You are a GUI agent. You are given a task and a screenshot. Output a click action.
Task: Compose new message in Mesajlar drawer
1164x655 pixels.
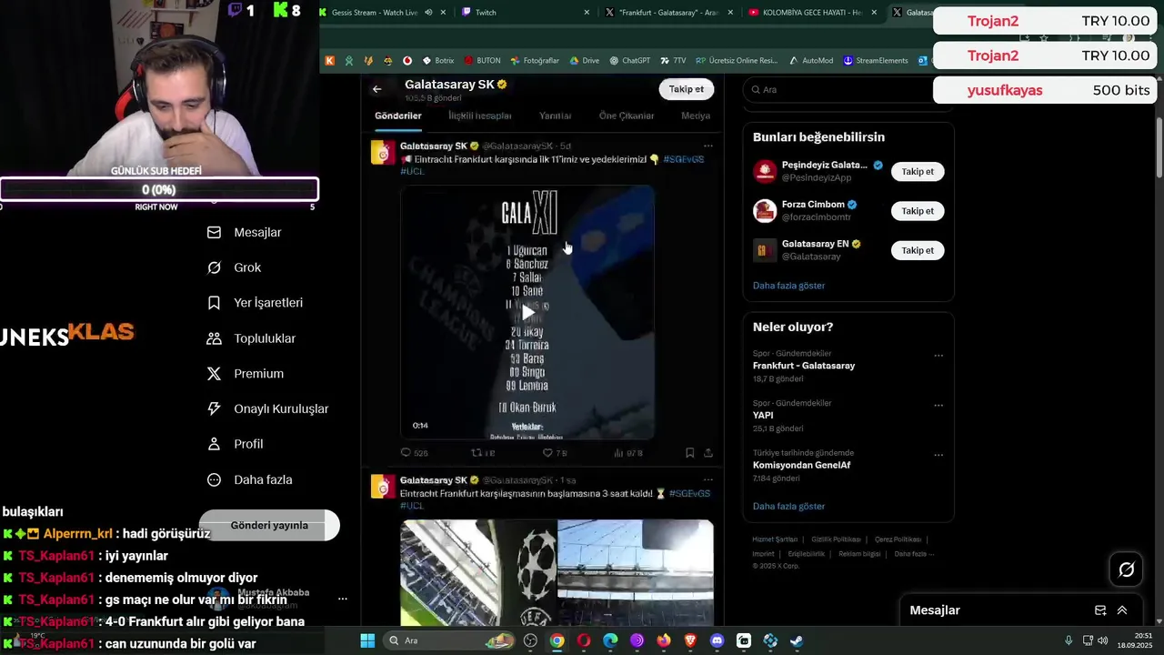click(x=1100, y=610)
